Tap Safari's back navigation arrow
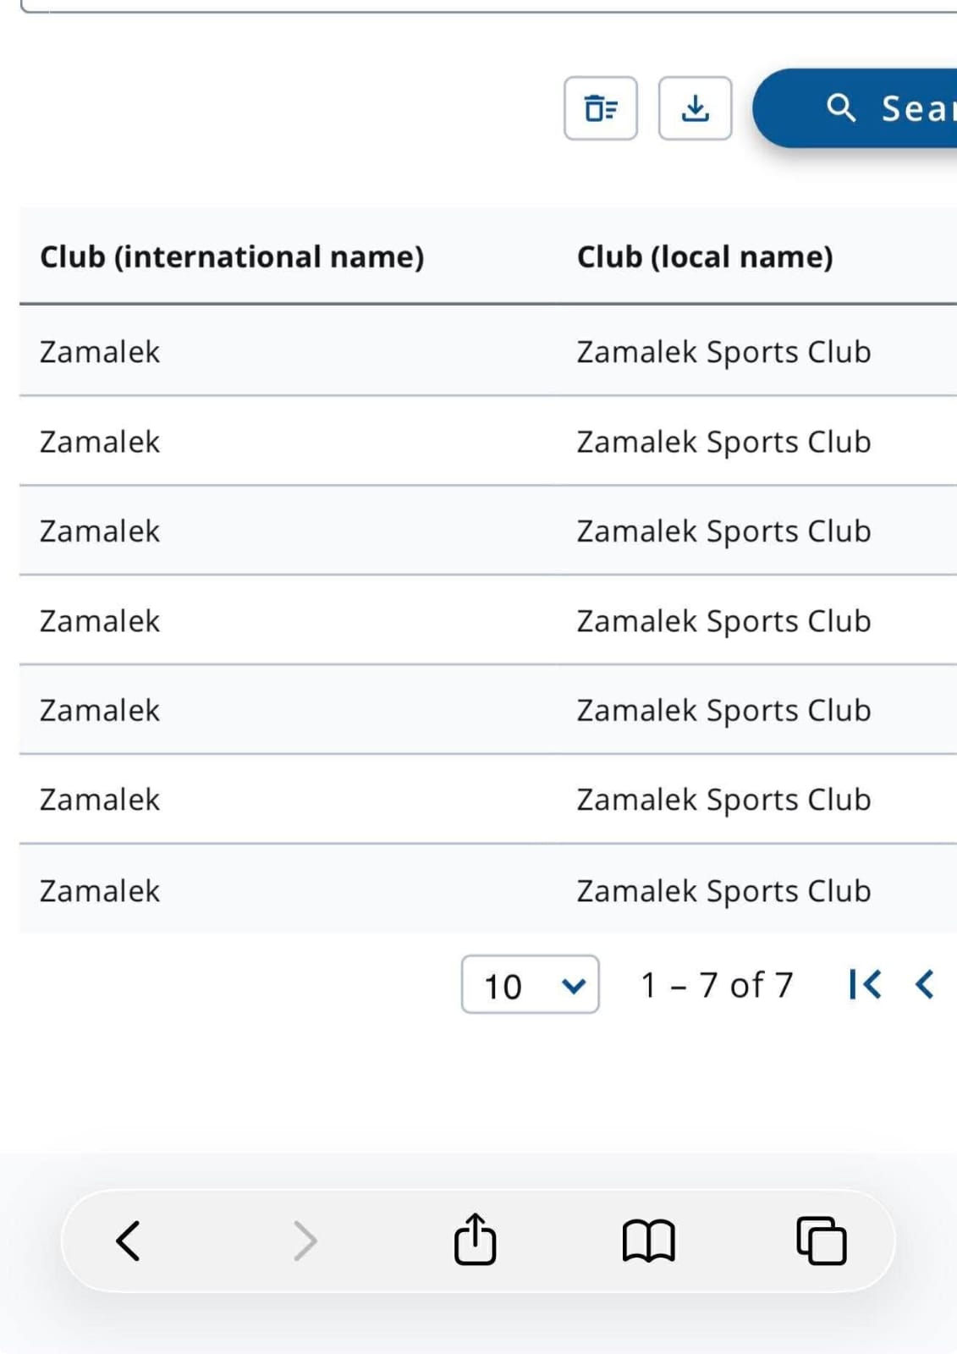957x1354 pixels. pyautogui.click(x=129, y=1241)
